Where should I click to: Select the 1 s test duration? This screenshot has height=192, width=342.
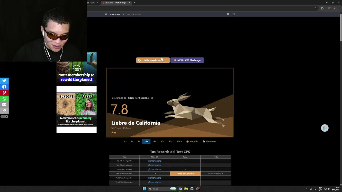click(x=125, y=141)
